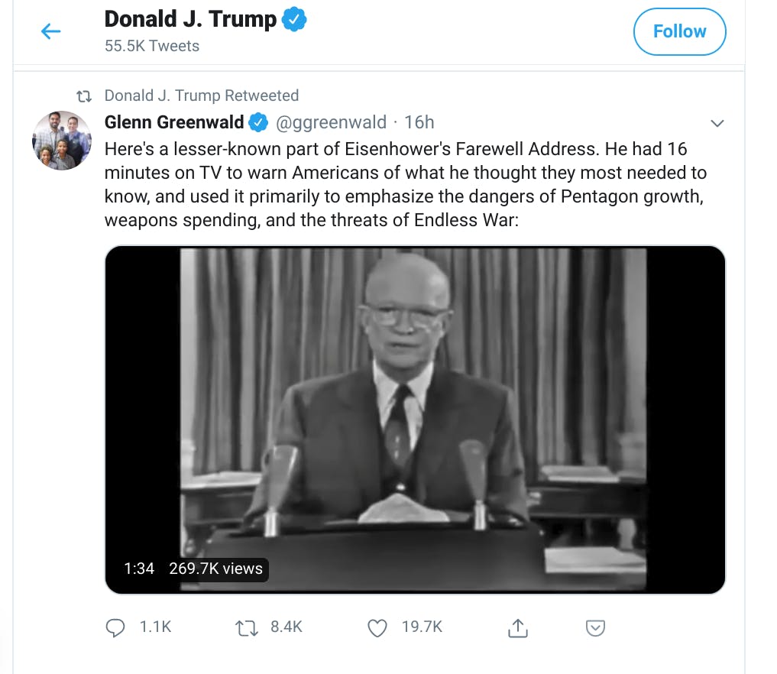Click the Donald J. Trump header name
Viewport: 777px width, 674px height.
[x=190, y=19]
